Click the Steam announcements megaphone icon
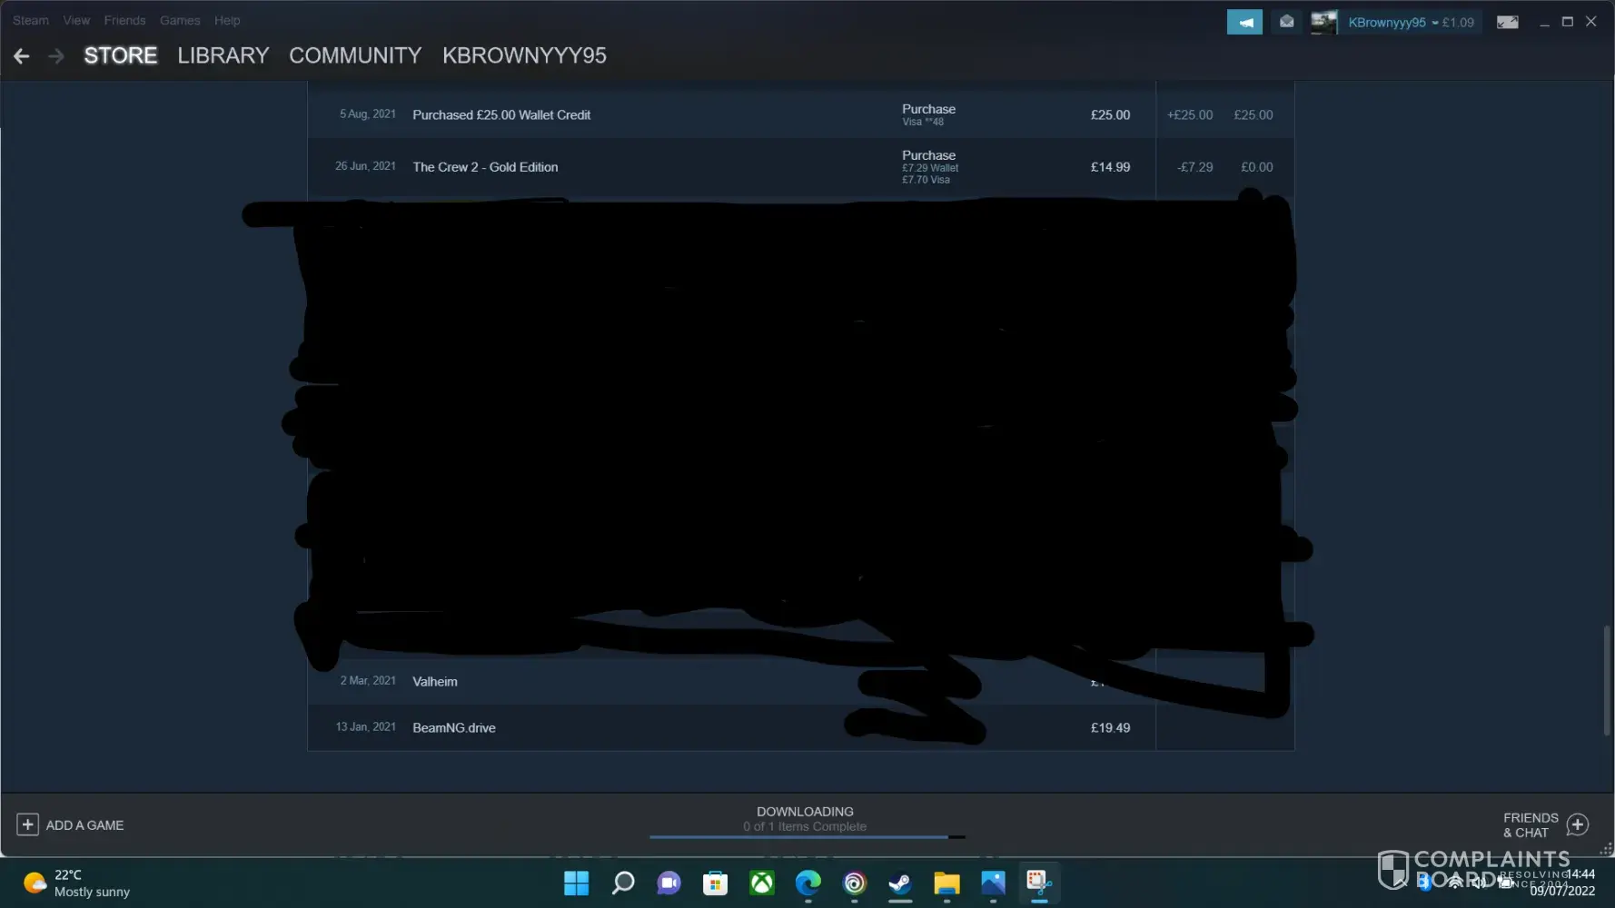Screen dimensions: 1615x908 pyautogui.click(x=1243, y=23)
